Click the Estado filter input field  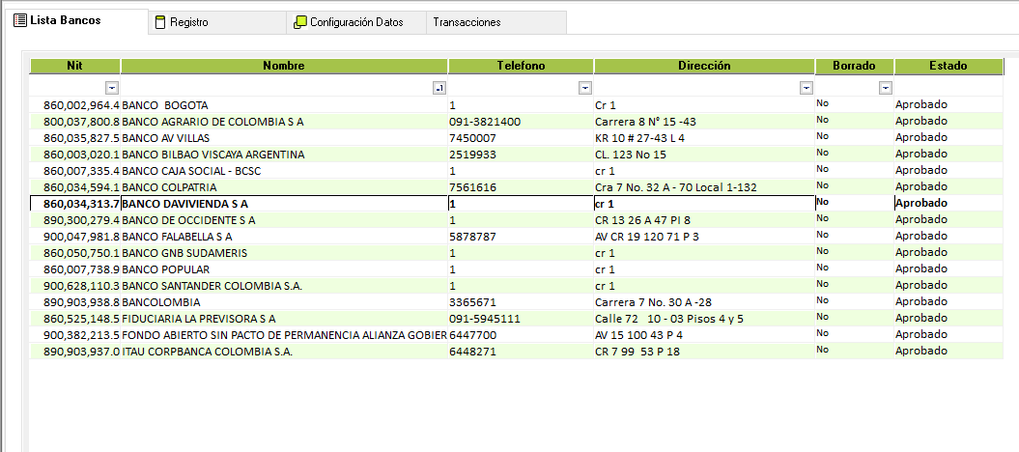(951, 88)
